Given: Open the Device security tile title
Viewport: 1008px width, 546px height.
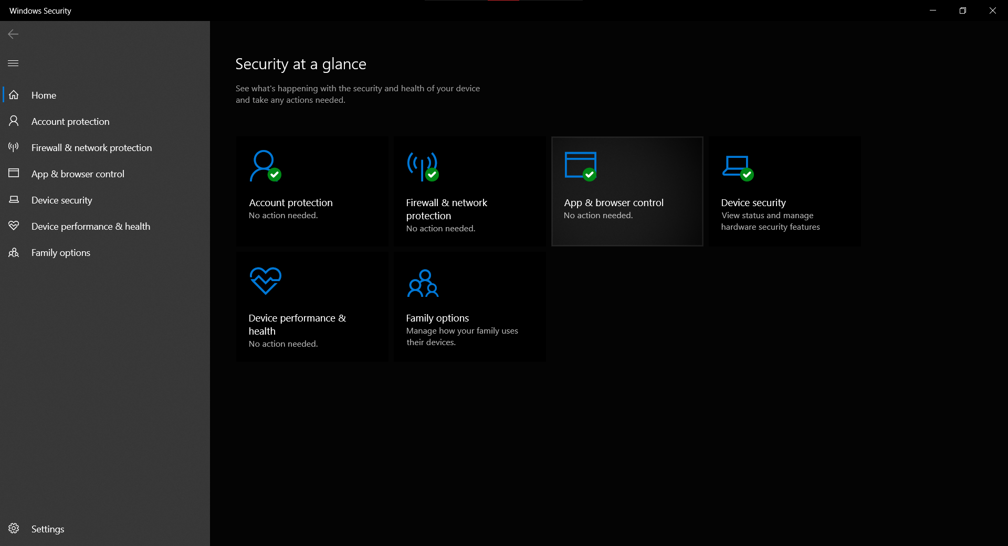Looking at the screenshot, I should tap(753, 202).
